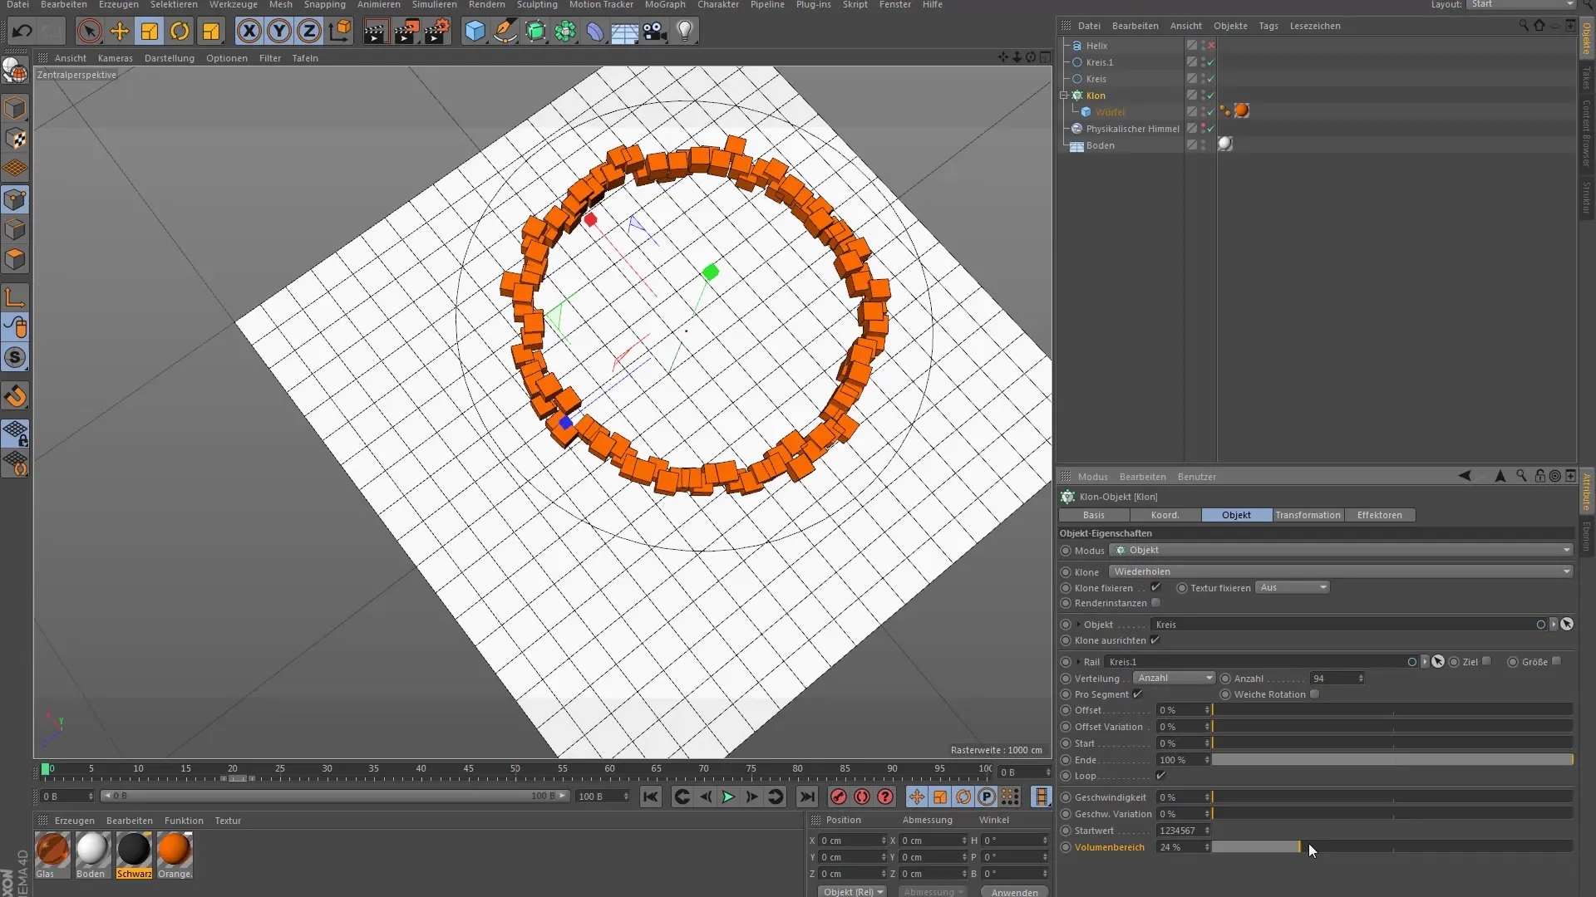Viewport: 1596px width, 897px height.
Task: Add a light object
Action: coord(685,32)
